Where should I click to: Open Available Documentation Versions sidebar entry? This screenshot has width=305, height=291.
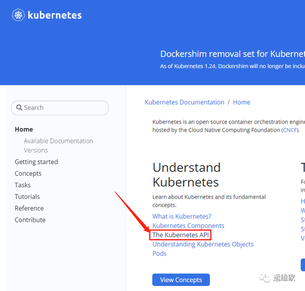(58, 145)
